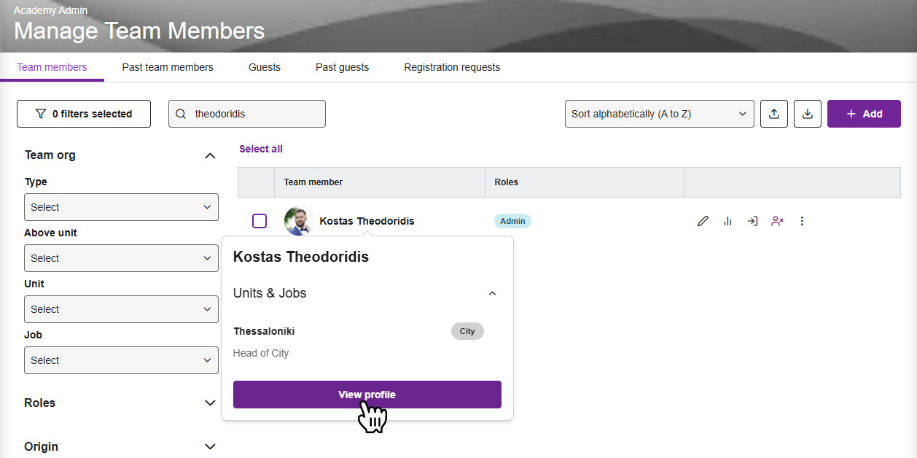The image size is (917, 458).
Task: Expand the Roles filter section
Action: 210,403
